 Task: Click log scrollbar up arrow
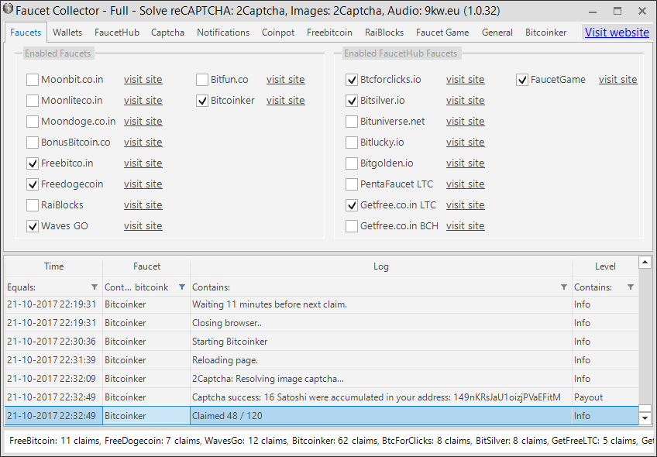point(645,263)
